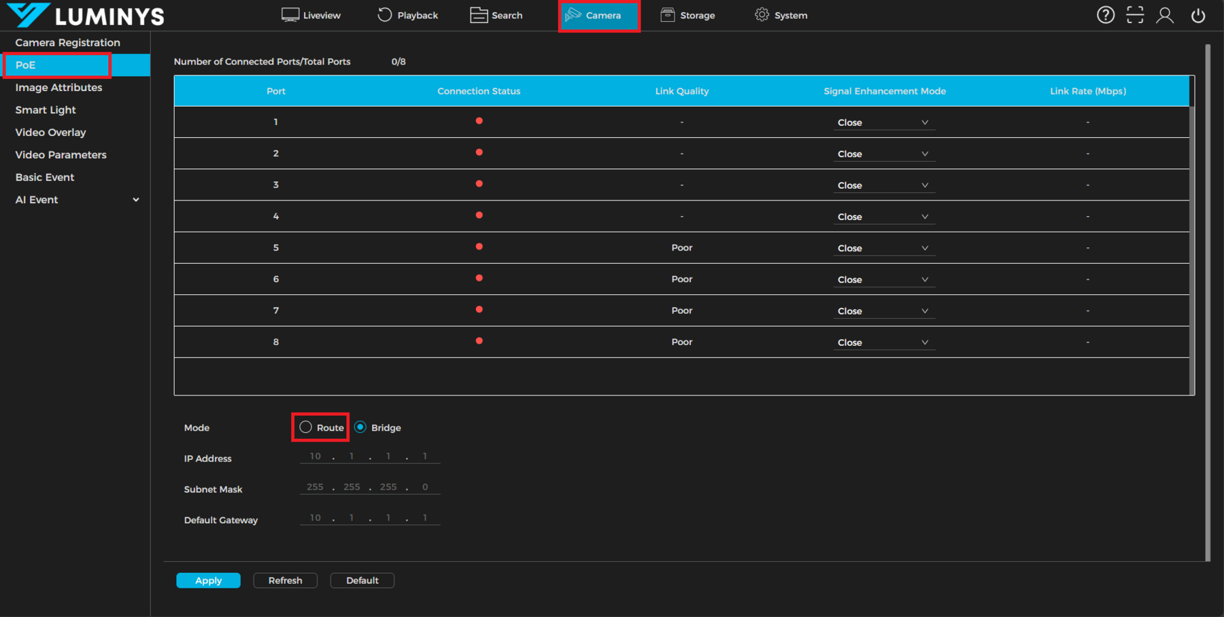This screenshot has width=1224, height=617.
Task: Open Signal Enhancement Mode dropdown for Port 8
Action: click(x=883, y=342)
